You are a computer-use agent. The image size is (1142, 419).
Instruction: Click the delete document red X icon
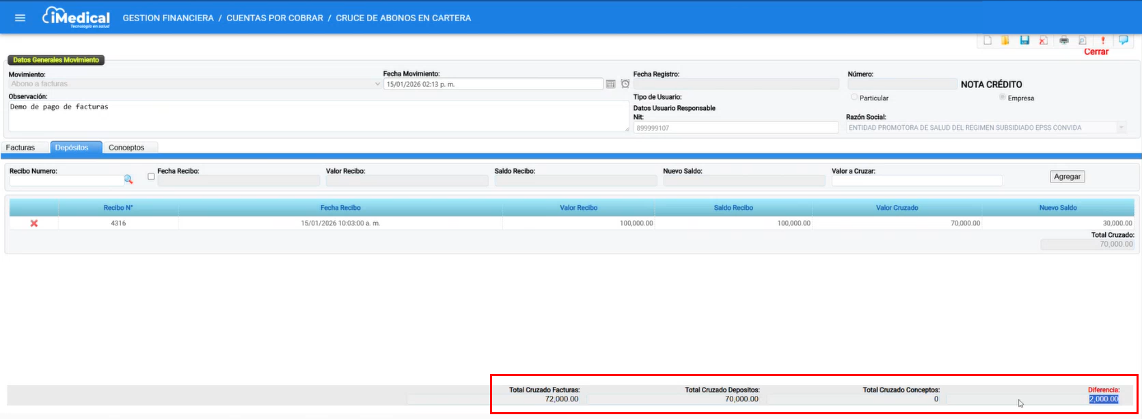[1044, 40]
